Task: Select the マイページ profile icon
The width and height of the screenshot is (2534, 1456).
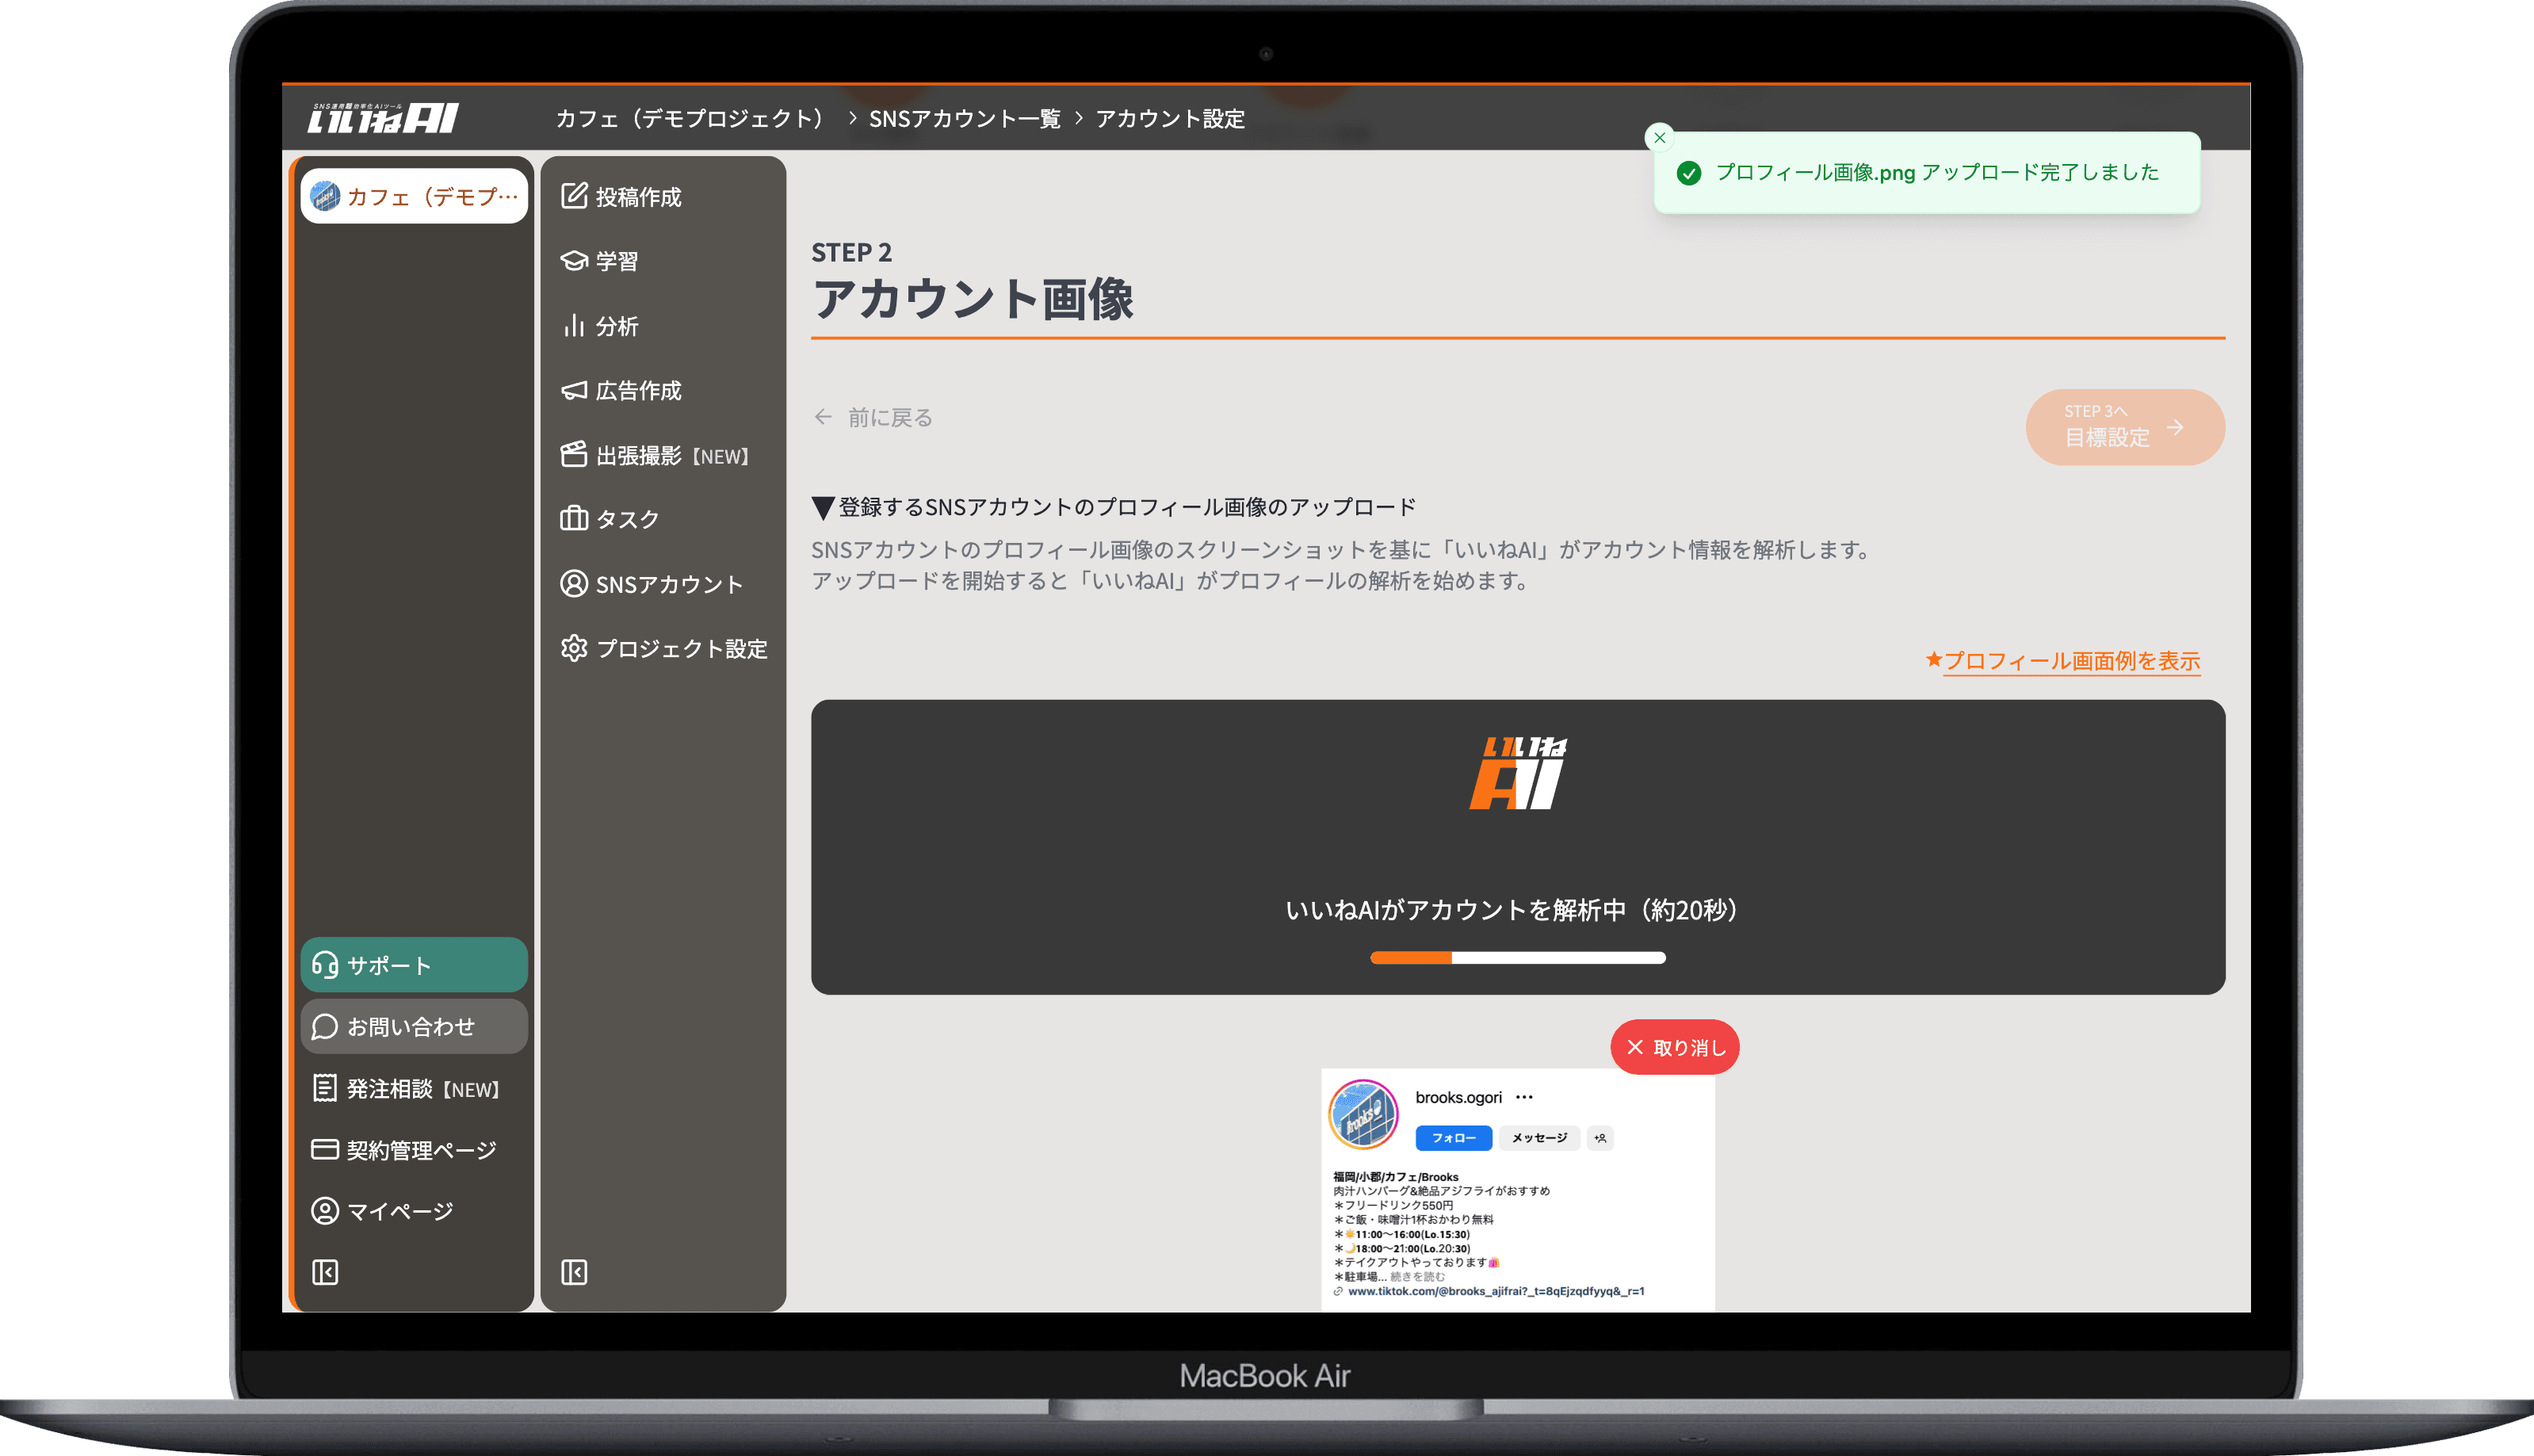Action: pos(324,1210)
